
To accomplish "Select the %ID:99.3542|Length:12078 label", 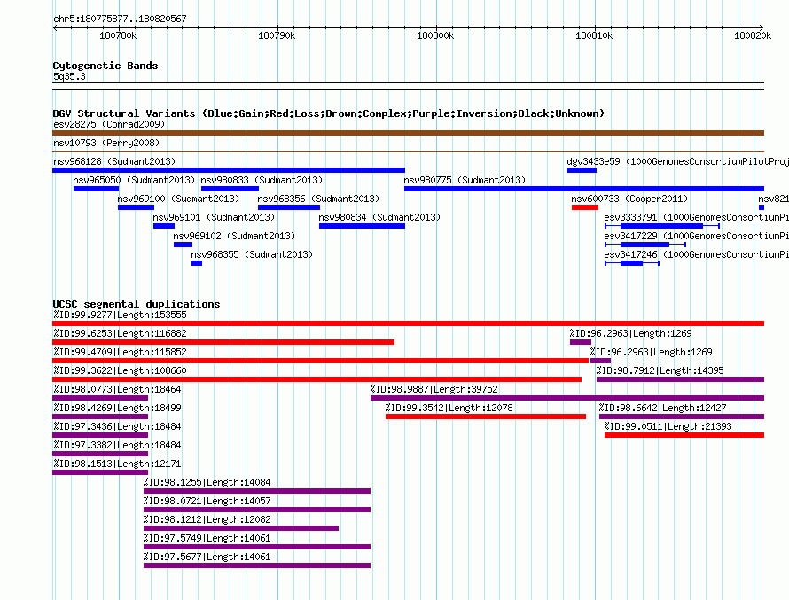I will click(449, 408).
